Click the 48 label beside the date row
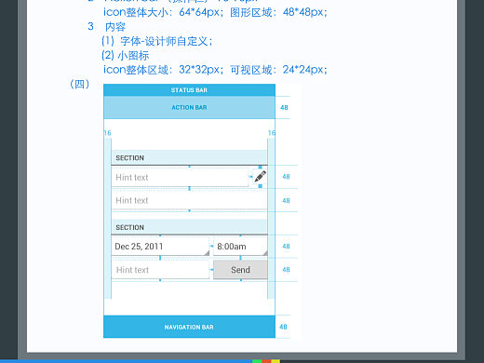Screen dimensions: 484x363 tap(286, 247)
